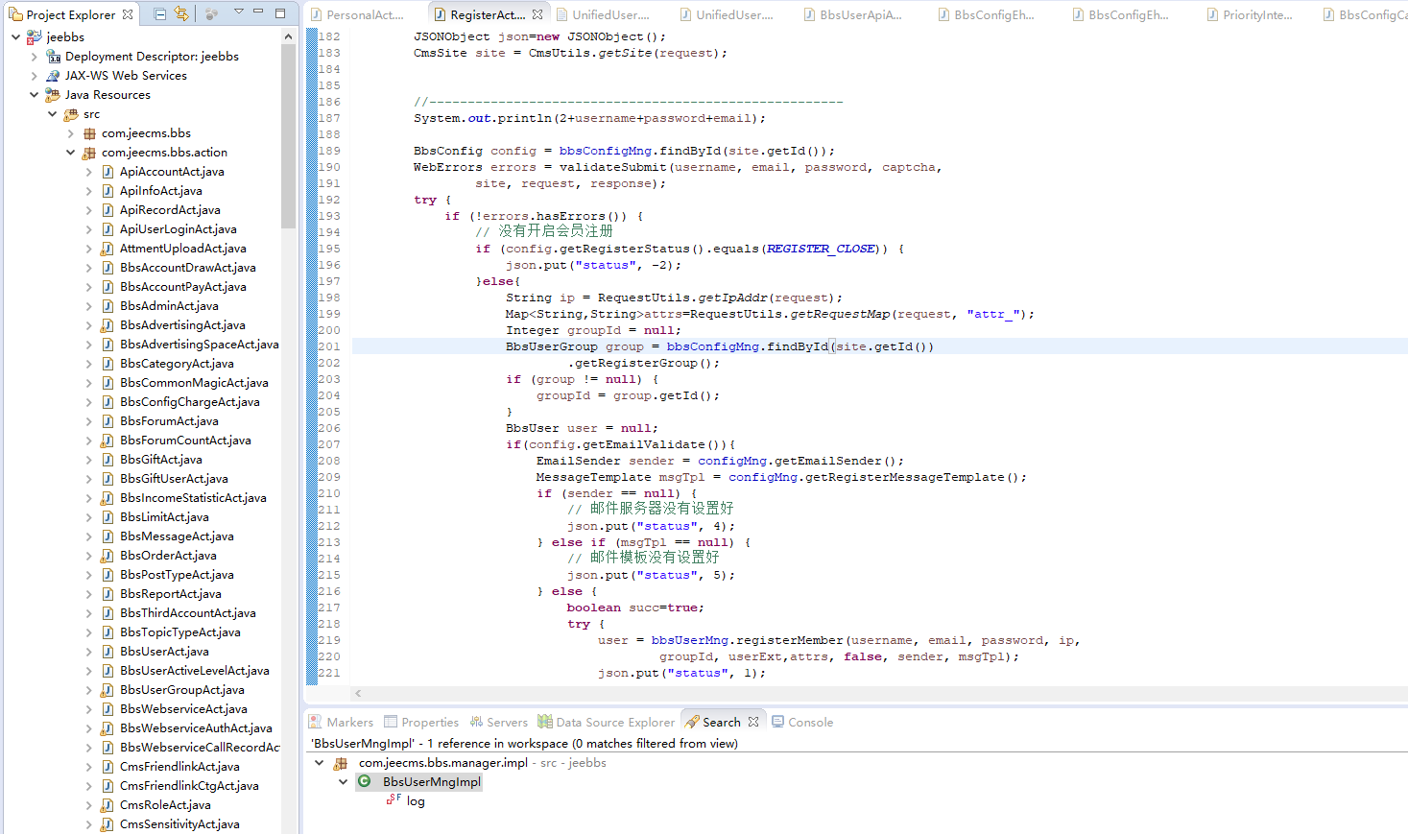Maximize the Project Explorer panel
Screen dimensions: 1408x834
(280, 13)
